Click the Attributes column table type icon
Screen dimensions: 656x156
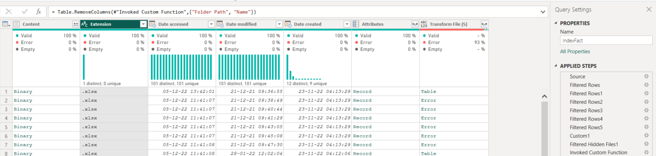click(356, 24)
